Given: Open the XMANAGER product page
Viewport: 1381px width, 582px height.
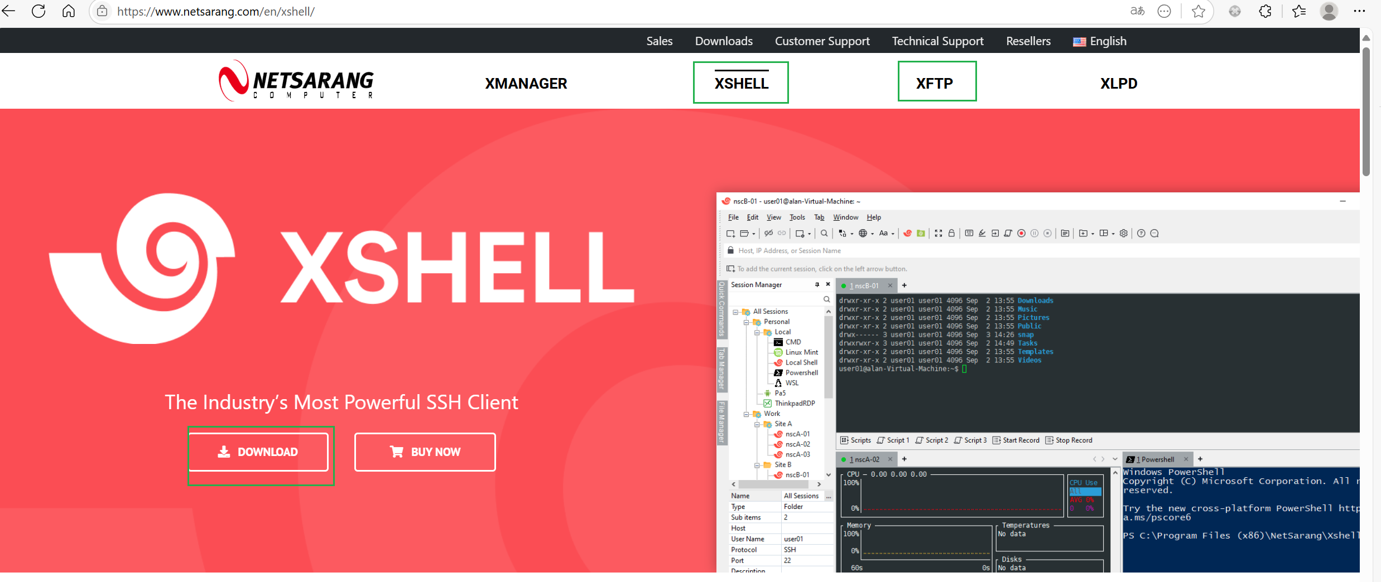Looking at the screenshot, I should 526,84.
